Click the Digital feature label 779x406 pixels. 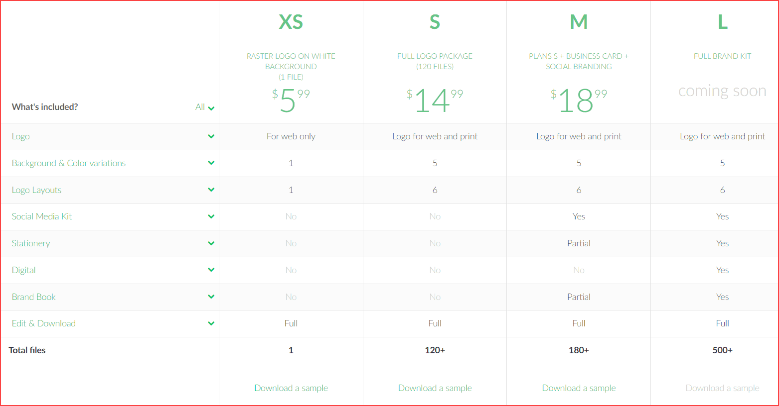point(23,270)
